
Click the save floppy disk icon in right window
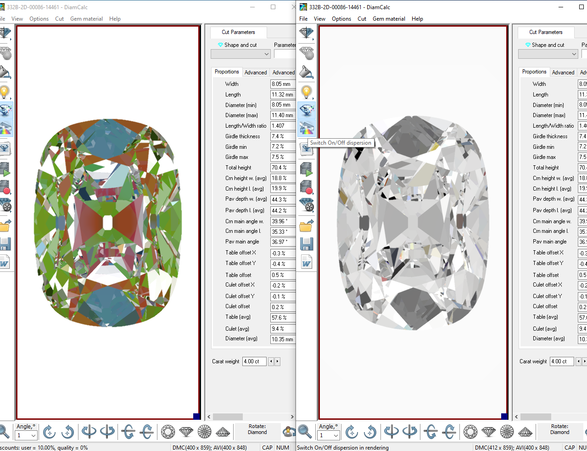[306, 243]
